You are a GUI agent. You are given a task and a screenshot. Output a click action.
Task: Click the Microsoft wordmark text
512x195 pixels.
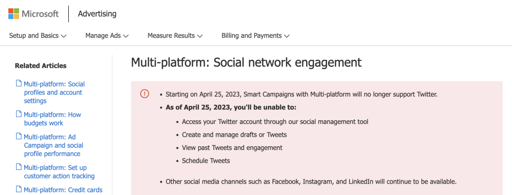40,14
